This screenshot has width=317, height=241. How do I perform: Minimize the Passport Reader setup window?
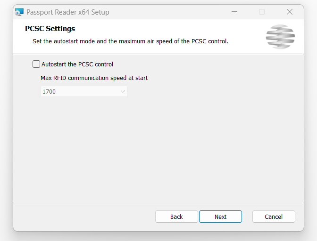tap(234, 12)
